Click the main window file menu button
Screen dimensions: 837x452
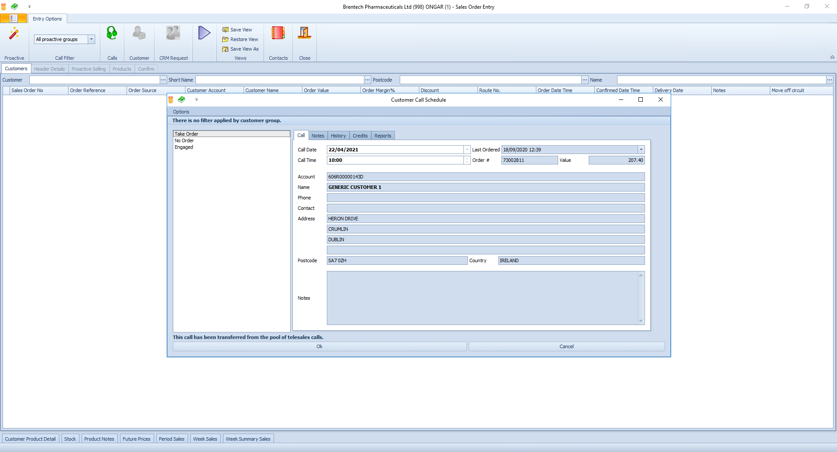coord(14,18)
